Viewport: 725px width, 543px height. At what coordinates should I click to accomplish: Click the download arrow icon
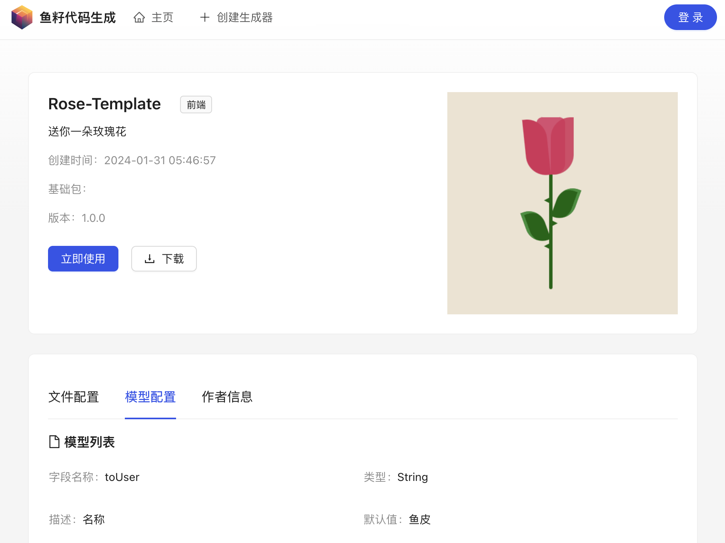tap(149, 259)
